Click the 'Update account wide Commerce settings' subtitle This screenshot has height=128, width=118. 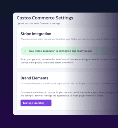coord(39,23)
